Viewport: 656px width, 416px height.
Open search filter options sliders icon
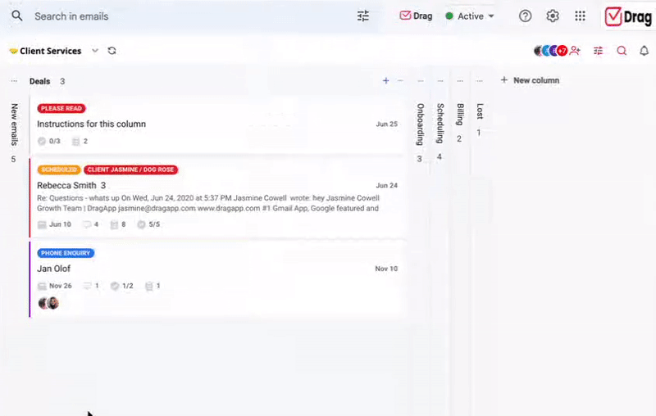(x=363, y=16)
